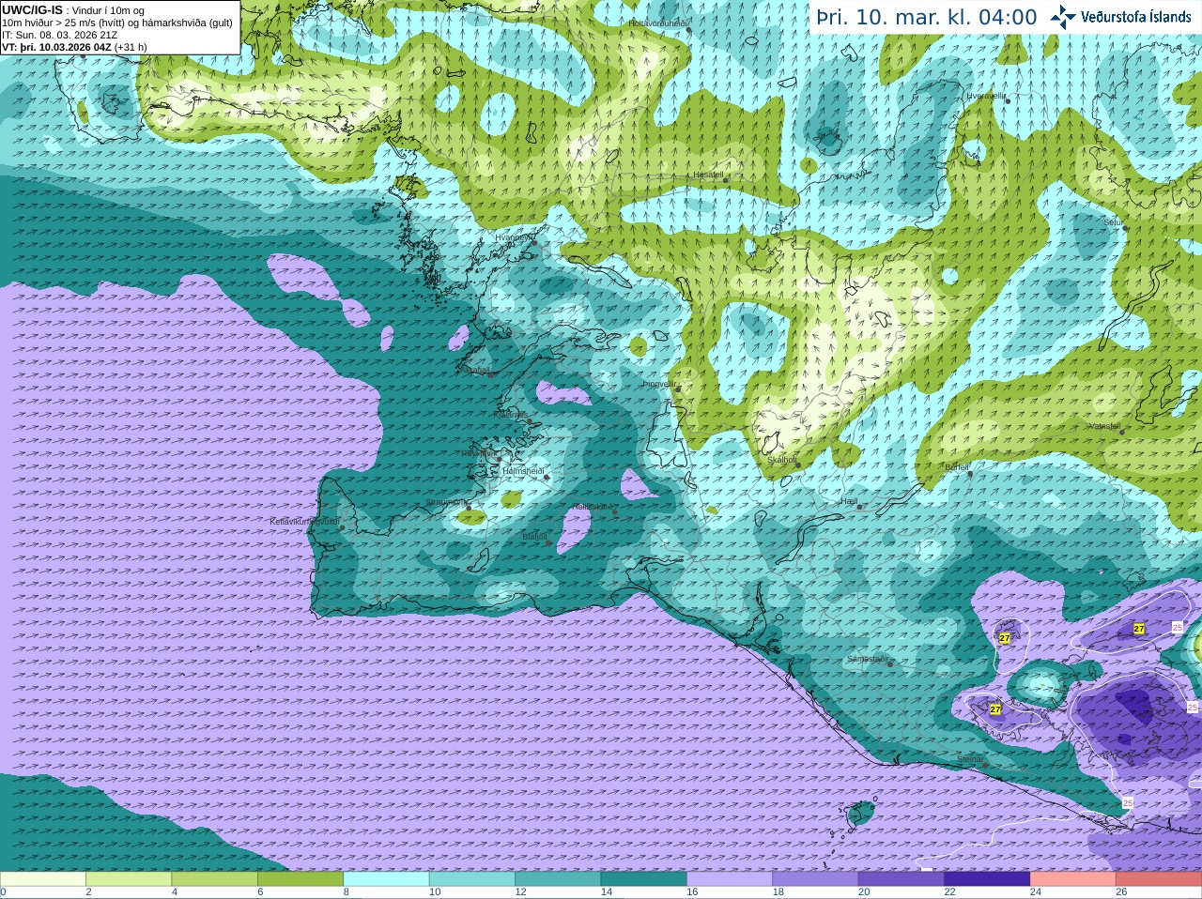Click the Hveravellir station label
The height and width of the screenshot is (899, 1202).
coord(986,96)
